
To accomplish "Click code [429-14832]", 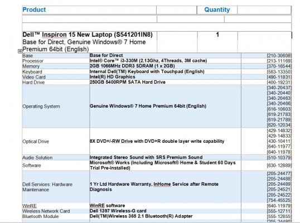I will pyautogui.click(x=279, y=130).
